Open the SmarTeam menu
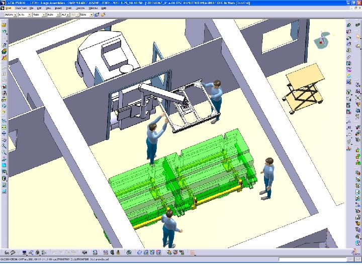 pyautogui.click(x=21, y=8)
